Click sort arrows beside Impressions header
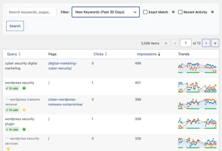222x151 pixels. point(159,54)
